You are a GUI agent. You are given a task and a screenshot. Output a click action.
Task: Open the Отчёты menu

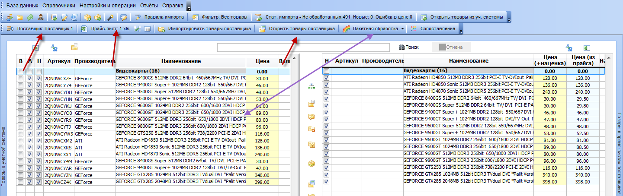(x=149, y=6)
